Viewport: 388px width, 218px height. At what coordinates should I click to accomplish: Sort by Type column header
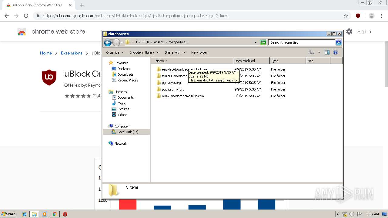point(288,61)
